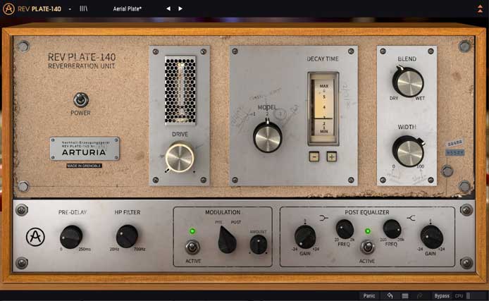The height and width of the screenshot is (301, 489).
Task: Open the history list menu icon
Action: pyautogui.click(x=404, y=295)
